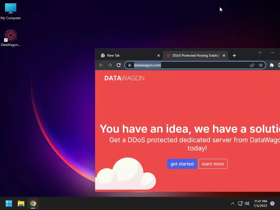
Task: Click the headline 'You have an idea'
Action: pyautogui.click(x=145, y=129)
